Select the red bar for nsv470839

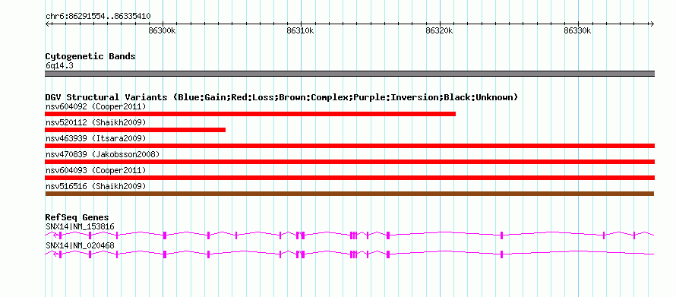coord(350,162)
